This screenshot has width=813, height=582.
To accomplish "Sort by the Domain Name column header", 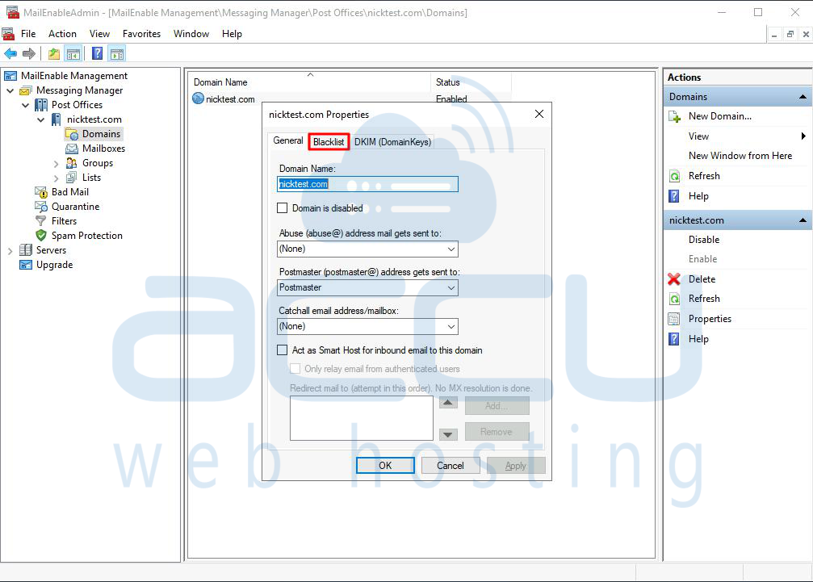I will (x=309, y=82).
